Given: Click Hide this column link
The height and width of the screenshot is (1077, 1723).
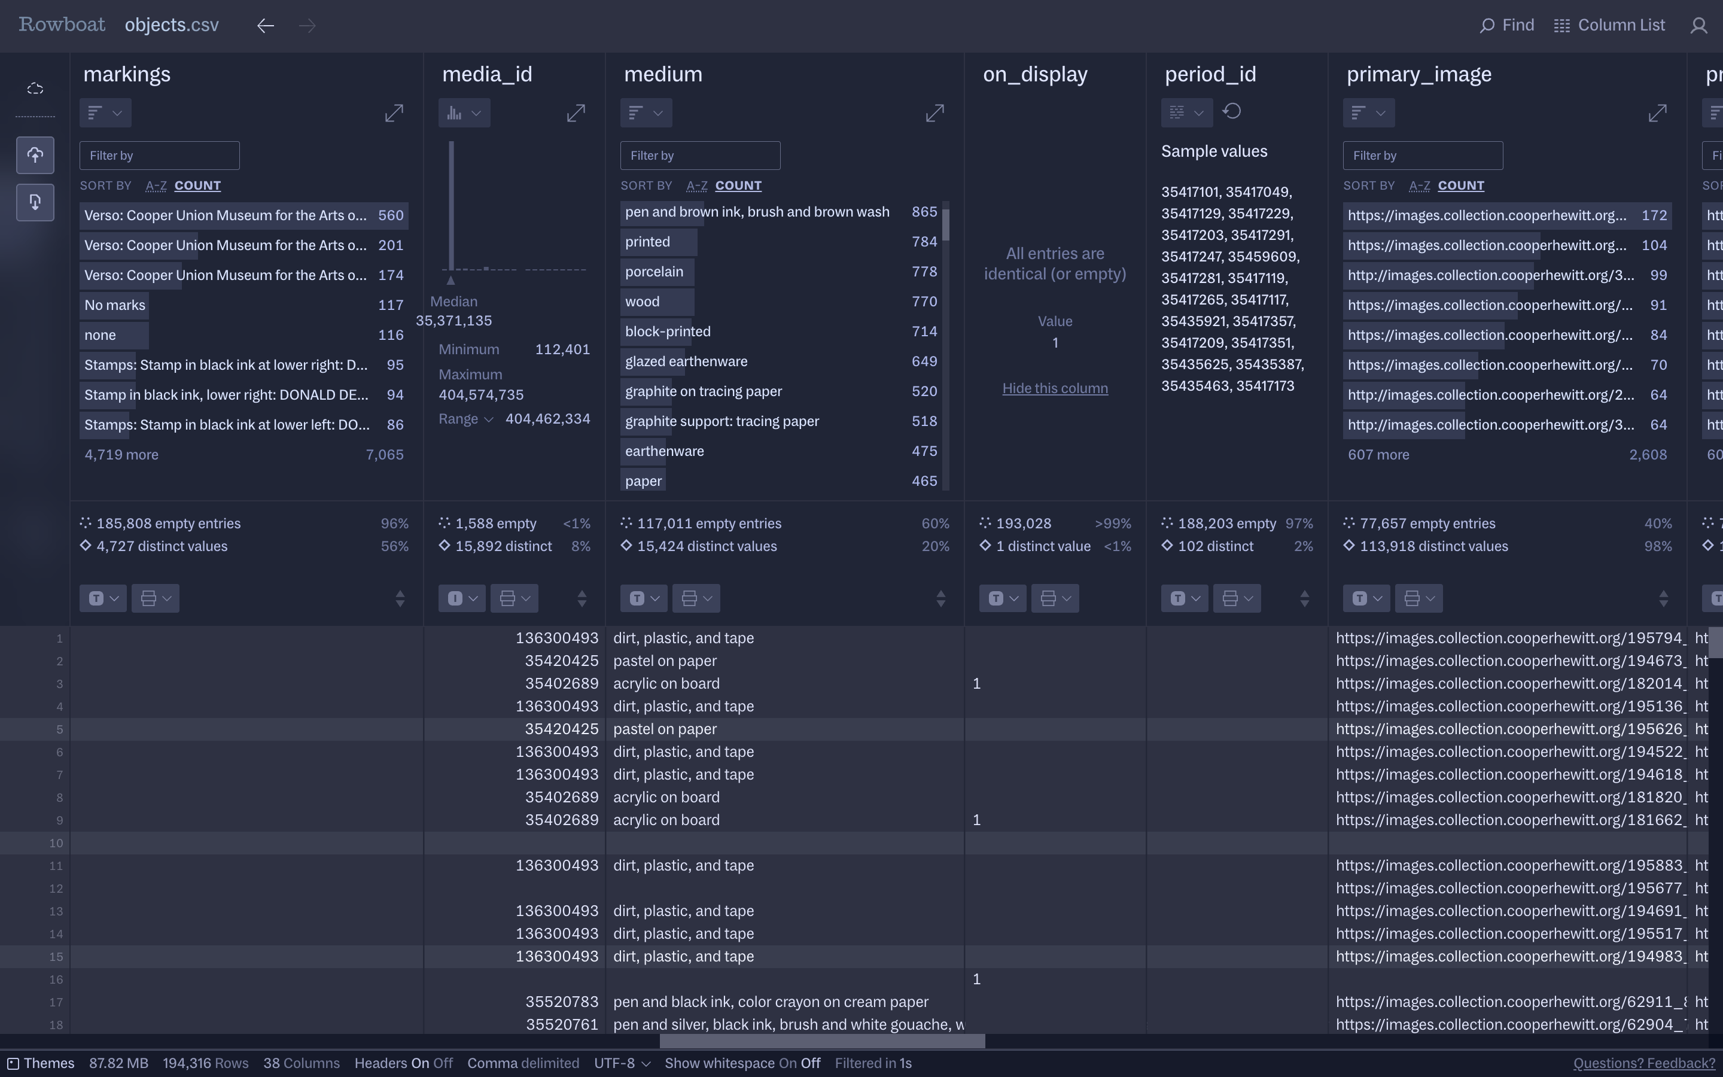Looking at the screenshot, I should click(x=1055, y=389).
